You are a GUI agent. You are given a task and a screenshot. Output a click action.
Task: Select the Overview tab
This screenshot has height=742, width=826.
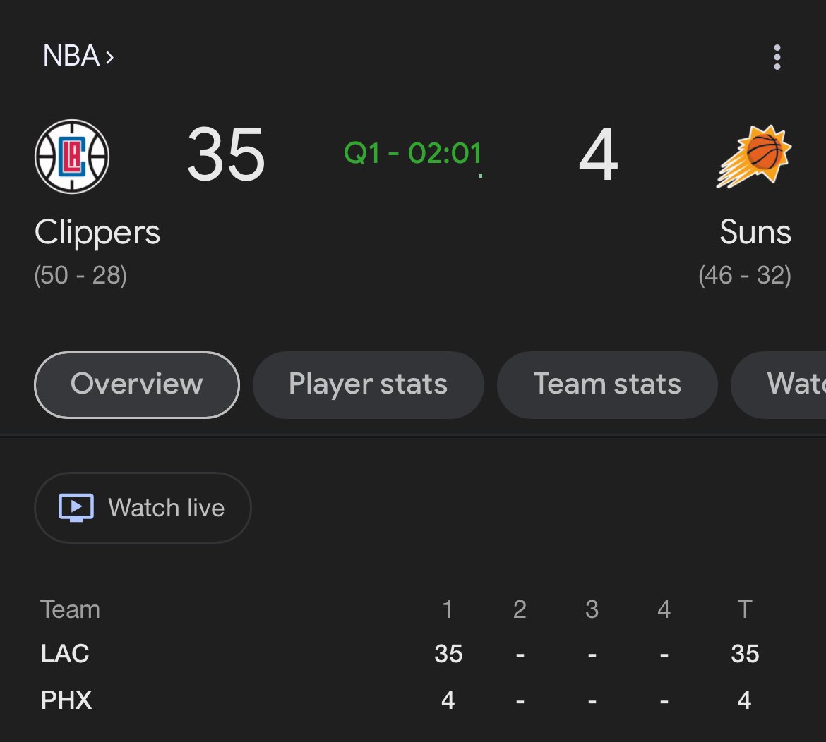pos(137,384)
